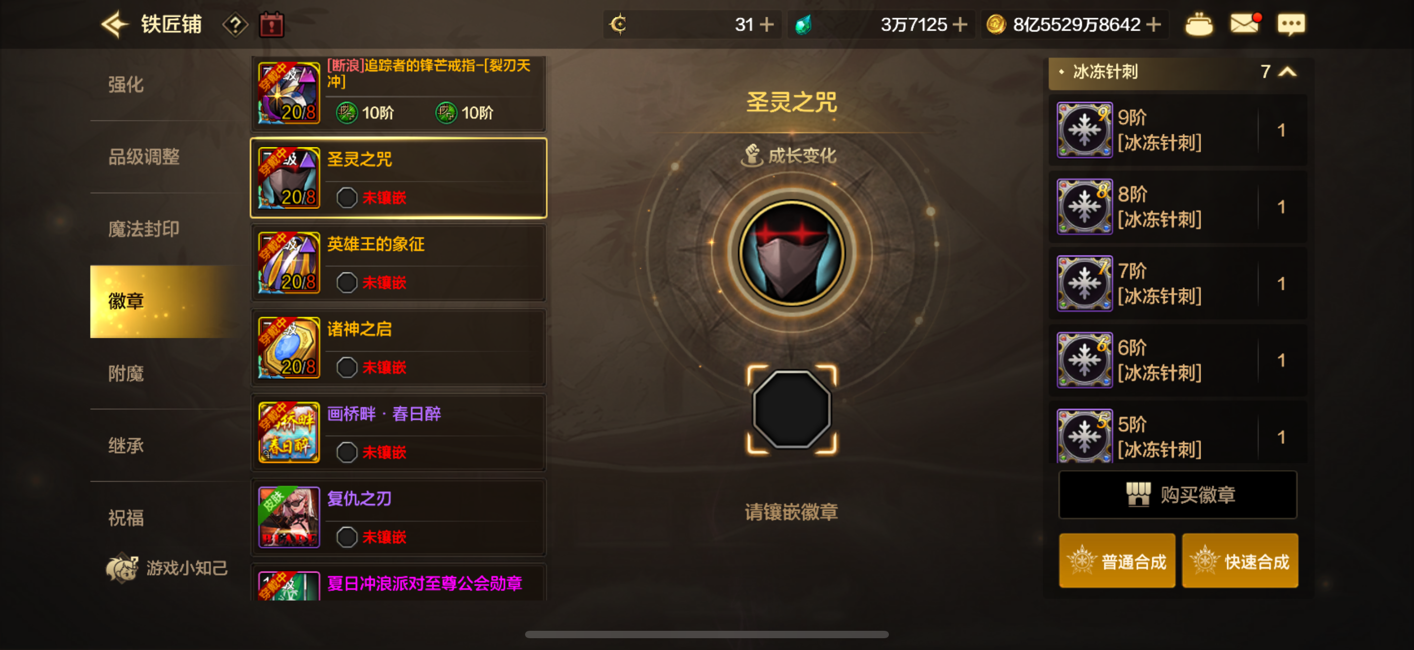Open the money pouch icon
The height and width of the screenshot is (650, 1414).
[1199, 25]
